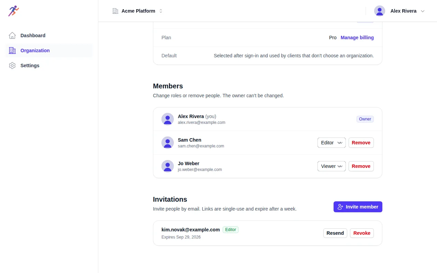The height and width of the screenshot is (273, 437).
Task: Revoke the kim.novak@example.com invitation
Action: point(362,233)
